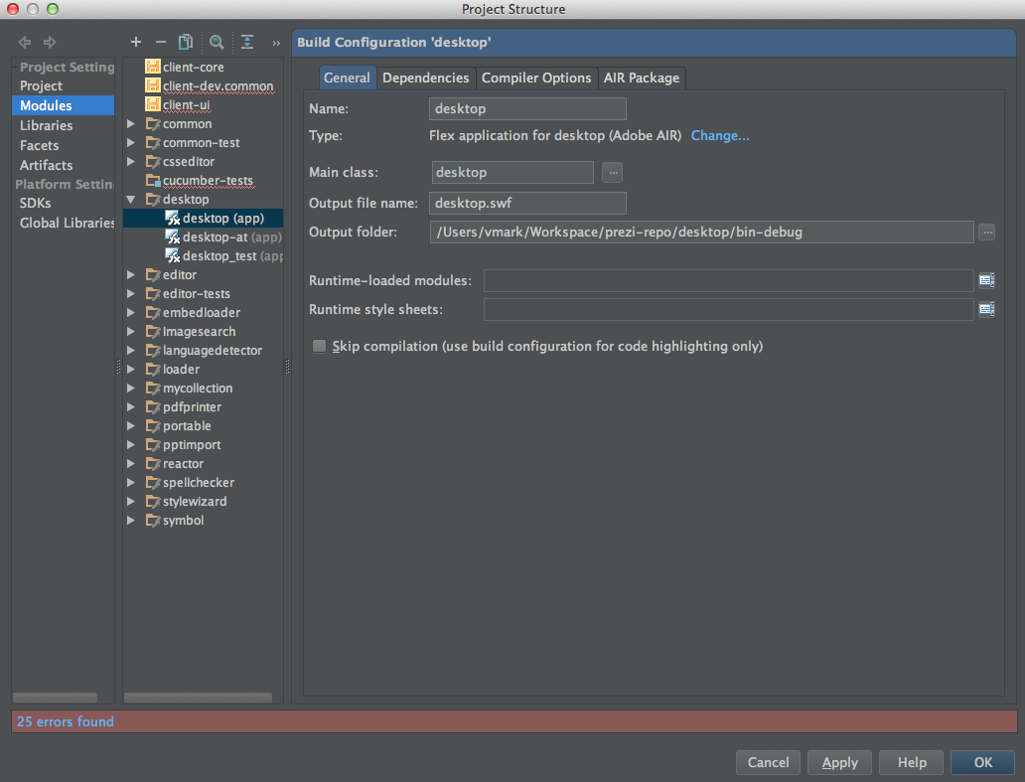The width and height of the screenshot is (1025, 782).
Task: Open the AIR Package tab
Action: pyautogui.click(x=642, y=78)
